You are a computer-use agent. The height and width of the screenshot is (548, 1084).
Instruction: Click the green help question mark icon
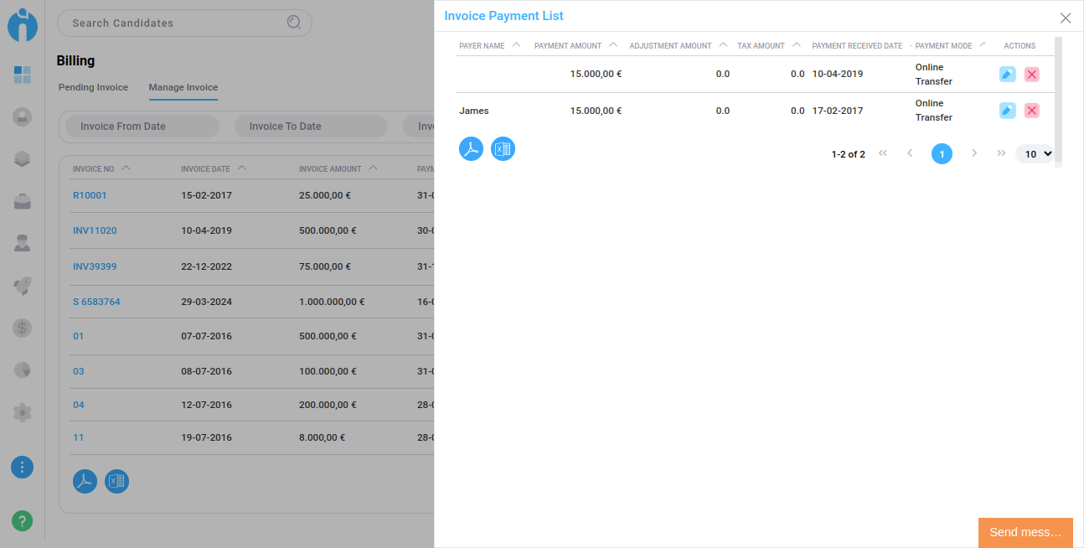pos(23,520)
